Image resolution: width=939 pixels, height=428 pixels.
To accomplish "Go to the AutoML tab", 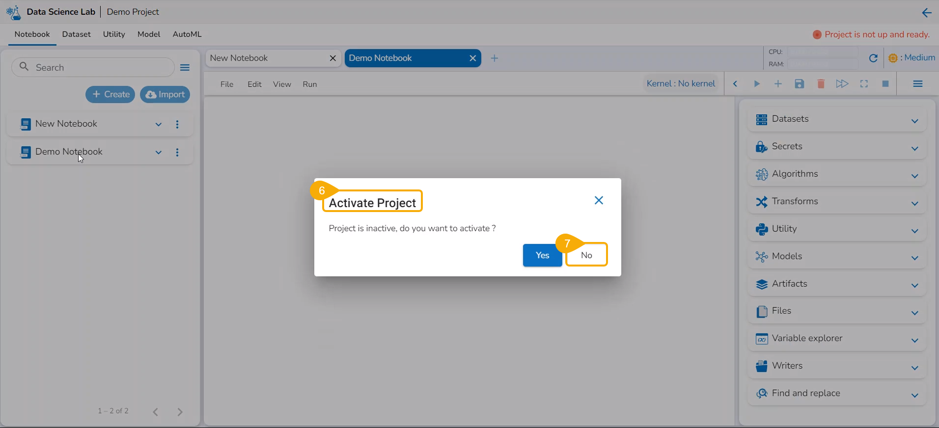I will coord(187,34).
